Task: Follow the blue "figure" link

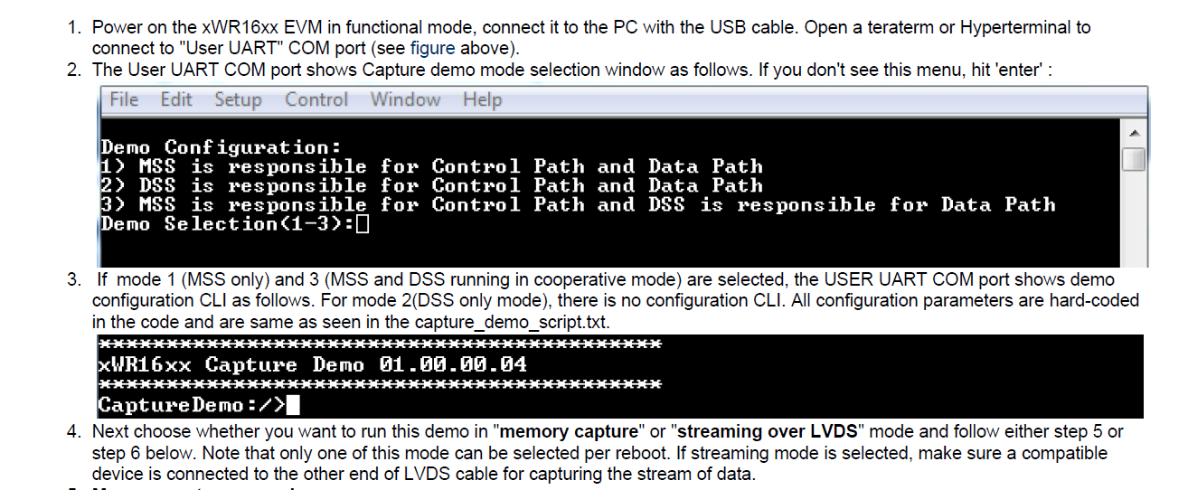Action: [x=432, y=47]
